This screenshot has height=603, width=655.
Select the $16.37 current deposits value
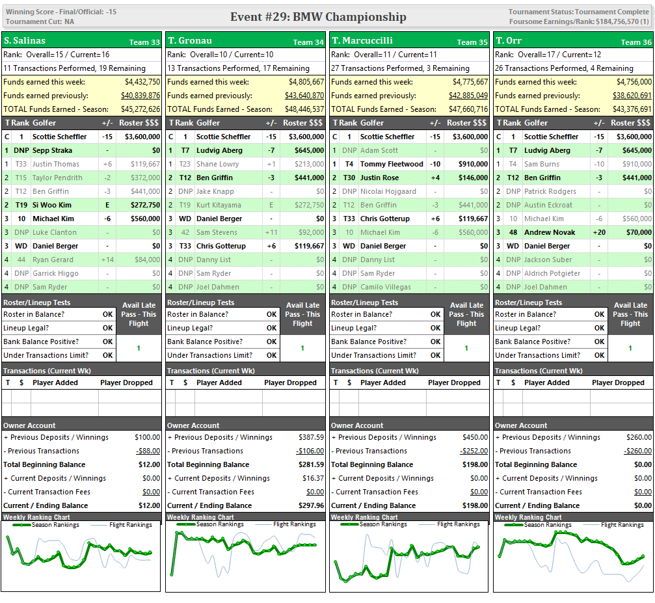(x=313, y=478)
